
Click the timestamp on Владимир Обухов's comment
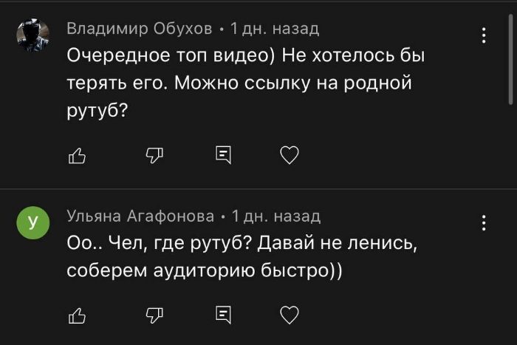[274, 29]
